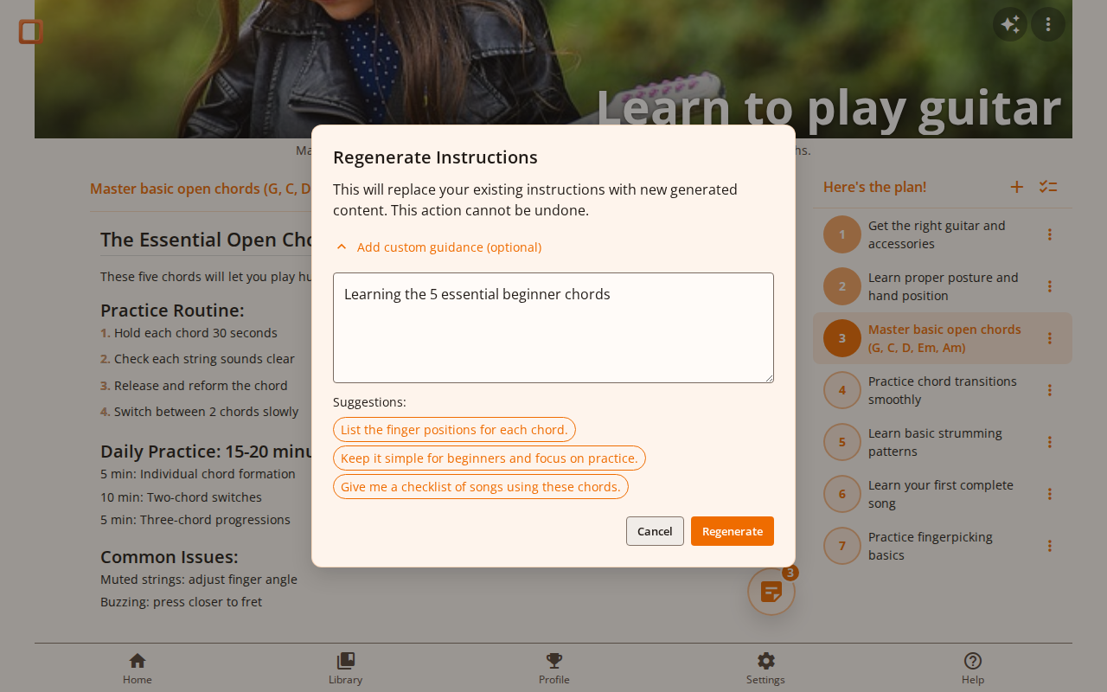This screenshot has height=692, width=1107.
Task: Go to Home in bottom navigation
Action: [138, 668]
